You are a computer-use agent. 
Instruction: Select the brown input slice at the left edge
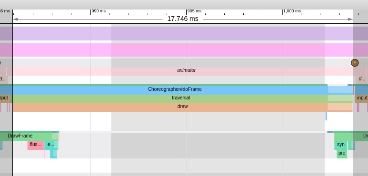pyautogui.click(x=4, y=99)
